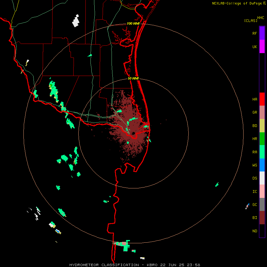Click the GC gray legend swatch

pos(262,204)
